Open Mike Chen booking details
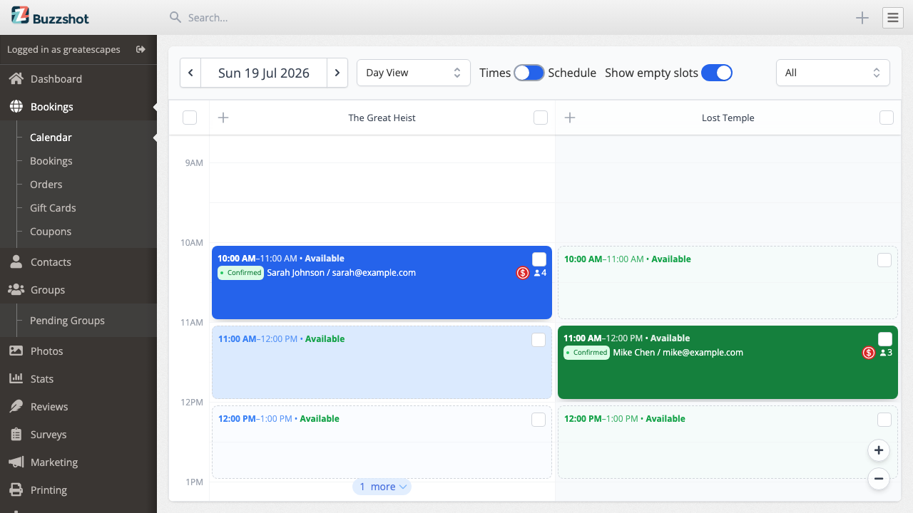The height and width of the screenshot is (513, 913). pos(728,362)
